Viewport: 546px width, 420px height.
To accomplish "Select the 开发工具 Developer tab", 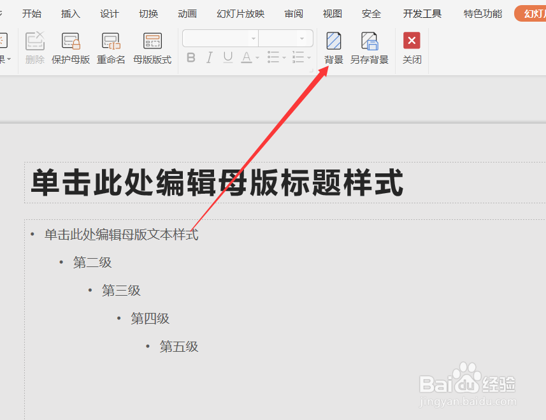I will tap(422, 13).
